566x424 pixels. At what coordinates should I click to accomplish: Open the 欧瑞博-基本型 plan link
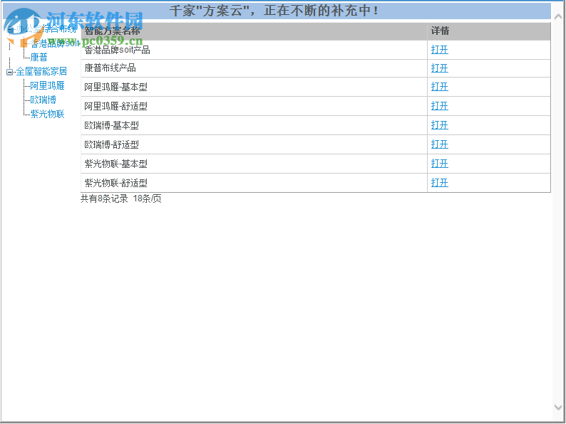coord(439,125)
